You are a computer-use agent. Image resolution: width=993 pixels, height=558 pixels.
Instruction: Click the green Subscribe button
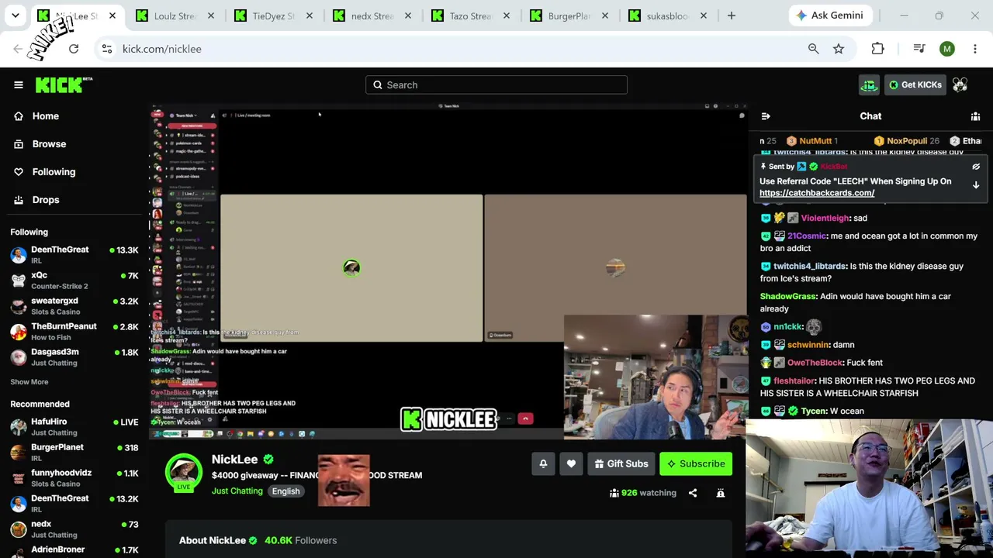(x=696, y=464)
